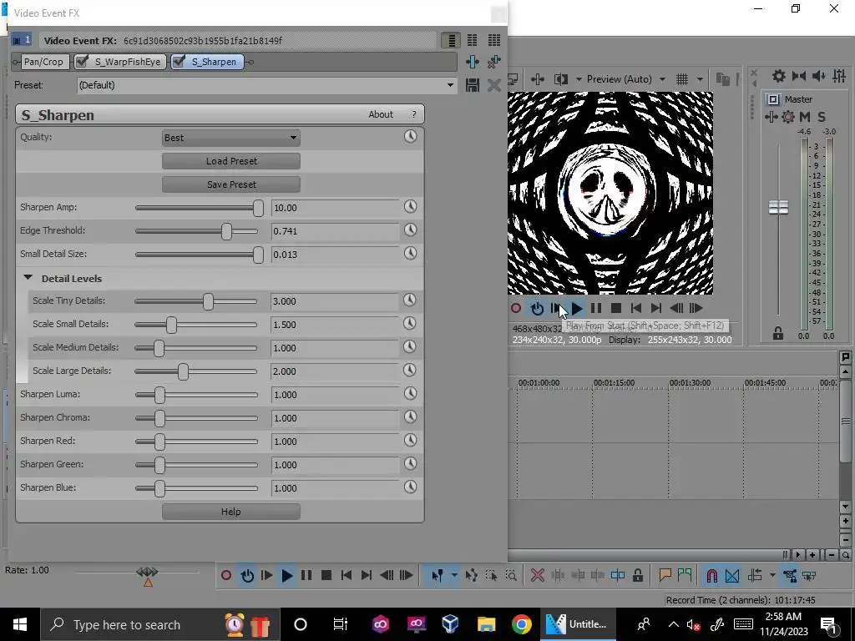
Task: Open Preview (Auto) quality dropdown
Action: click(662, 79)
